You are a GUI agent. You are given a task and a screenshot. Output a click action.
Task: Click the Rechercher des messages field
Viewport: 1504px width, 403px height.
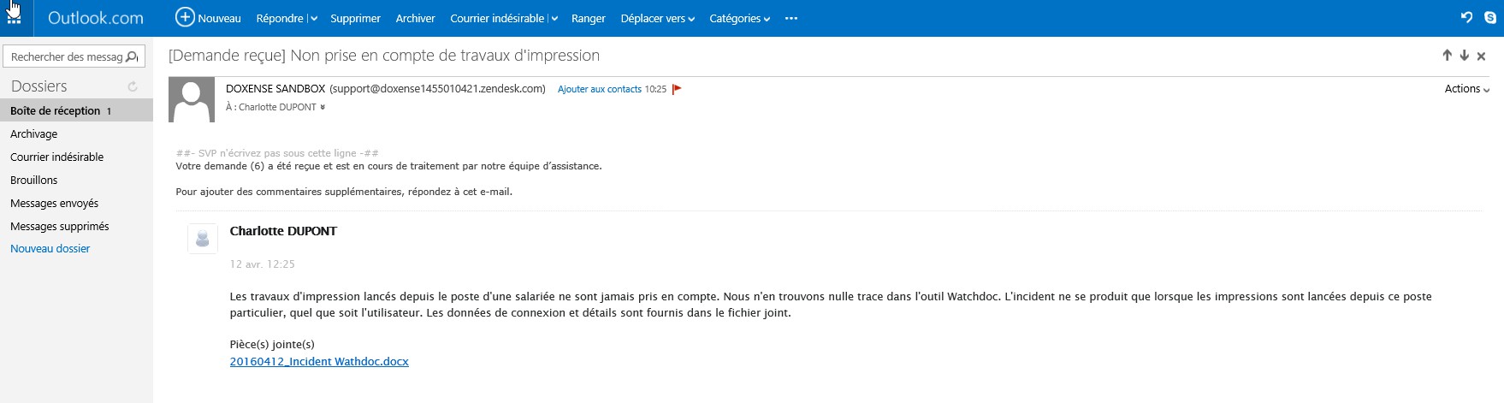66,57
